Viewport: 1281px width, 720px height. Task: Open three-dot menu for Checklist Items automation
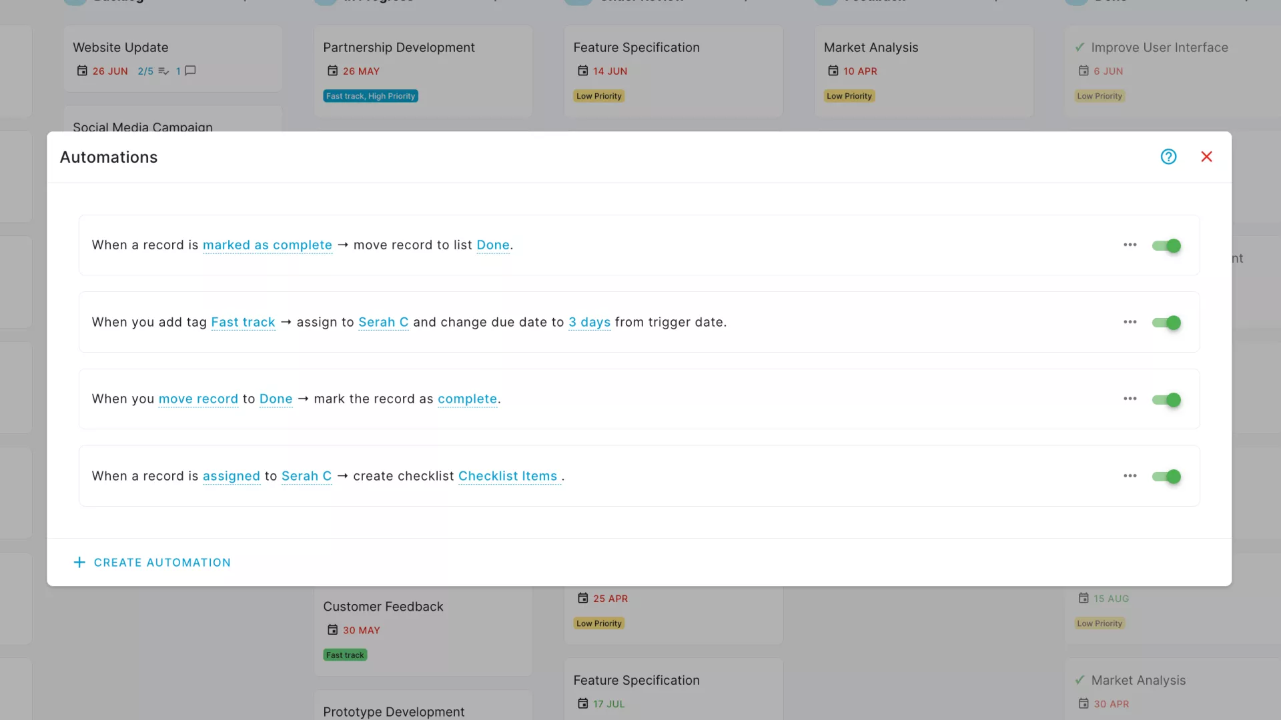point(1130,476)
